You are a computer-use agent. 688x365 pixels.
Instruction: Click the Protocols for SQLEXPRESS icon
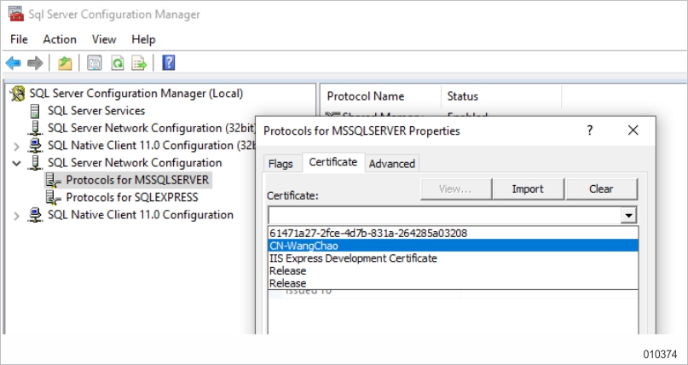coord(54,197)
